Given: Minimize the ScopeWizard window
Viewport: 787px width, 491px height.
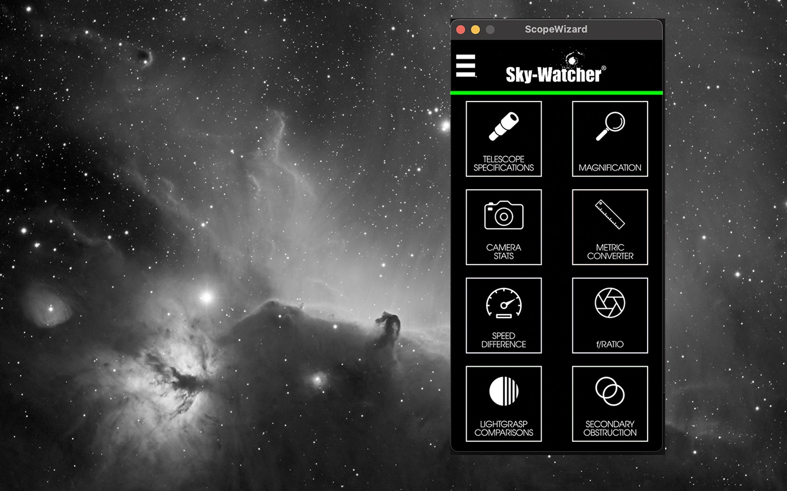Looking at the screenshot, I should point(475,29).
